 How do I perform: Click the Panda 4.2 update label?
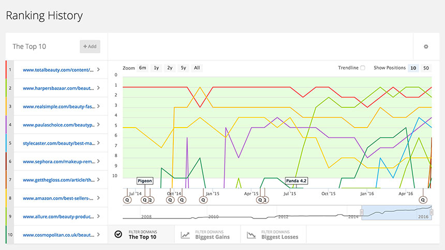[296, 181]
